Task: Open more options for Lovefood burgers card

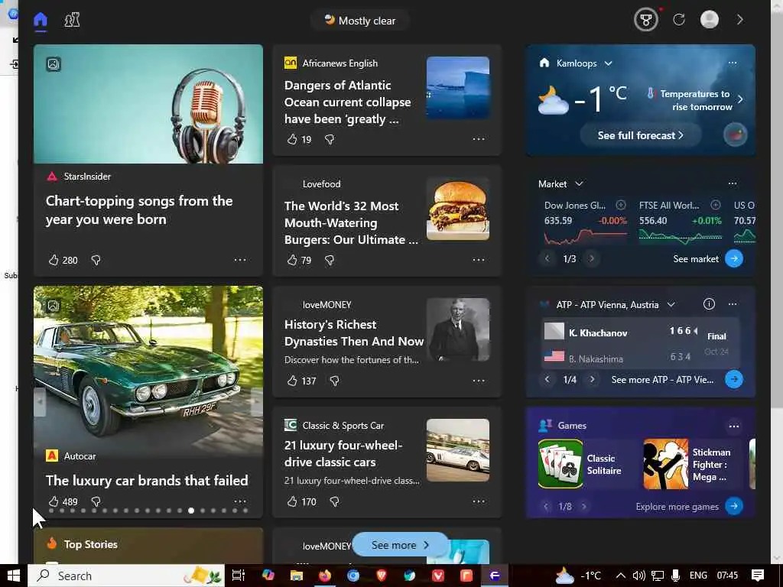Action: 479,260
